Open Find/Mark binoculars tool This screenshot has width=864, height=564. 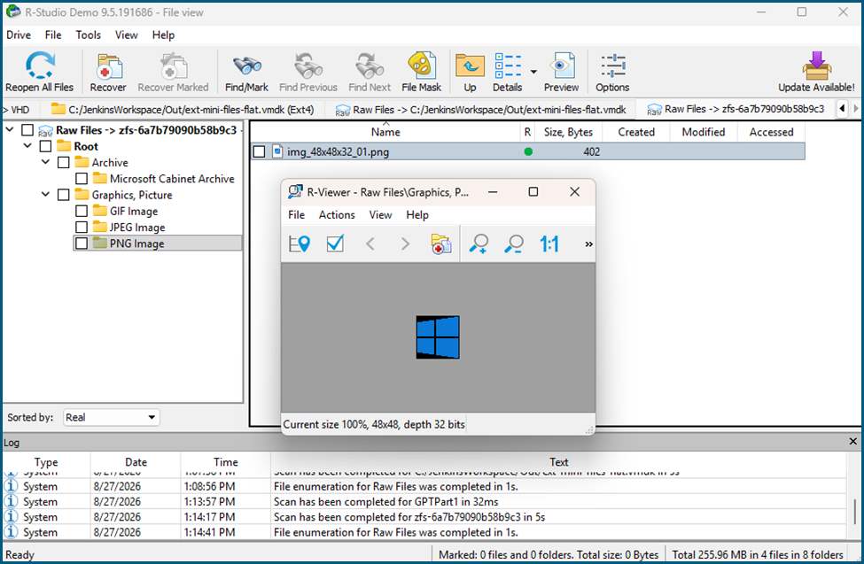[246, 72]
